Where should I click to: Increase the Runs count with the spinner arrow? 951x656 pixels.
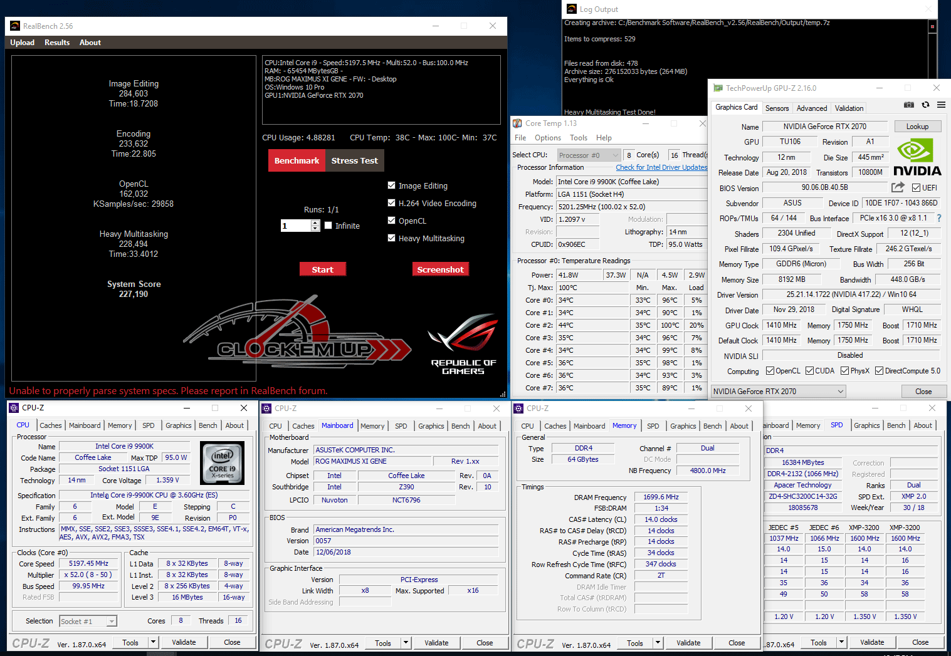pos(315,222)
